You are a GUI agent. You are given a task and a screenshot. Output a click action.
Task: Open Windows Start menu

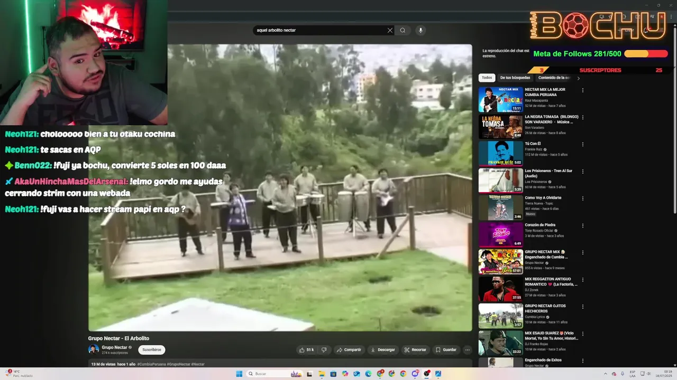(239, 374)
